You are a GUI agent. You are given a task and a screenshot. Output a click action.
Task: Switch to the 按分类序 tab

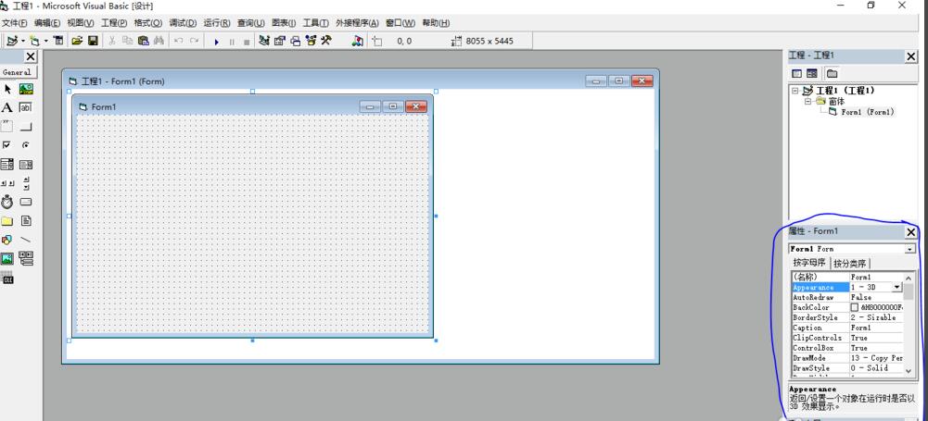coord(851,264)
